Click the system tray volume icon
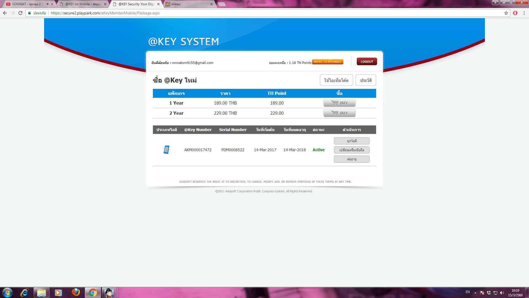Screen dimensions: 529x298 click(502, 293)
